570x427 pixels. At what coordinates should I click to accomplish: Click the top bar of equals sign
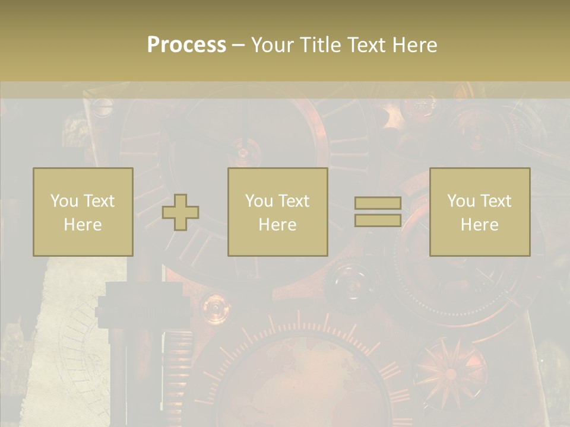[x=378, y=203]
